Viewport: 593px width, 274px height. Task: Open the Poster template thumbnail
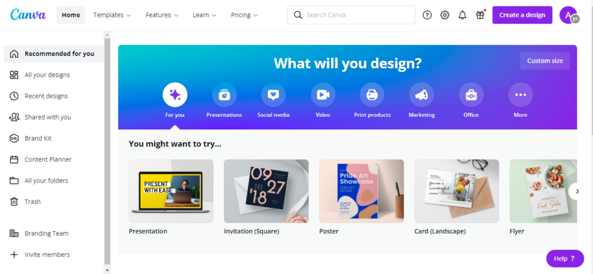coord(361,191)
